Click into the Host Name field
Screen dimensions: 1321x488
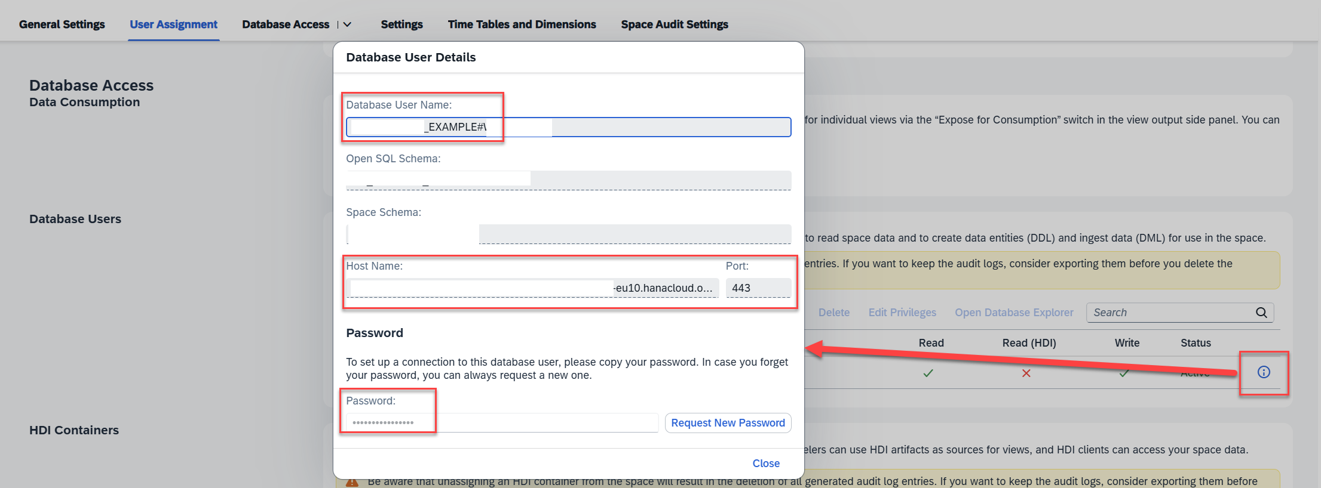(x=532, y=288)
